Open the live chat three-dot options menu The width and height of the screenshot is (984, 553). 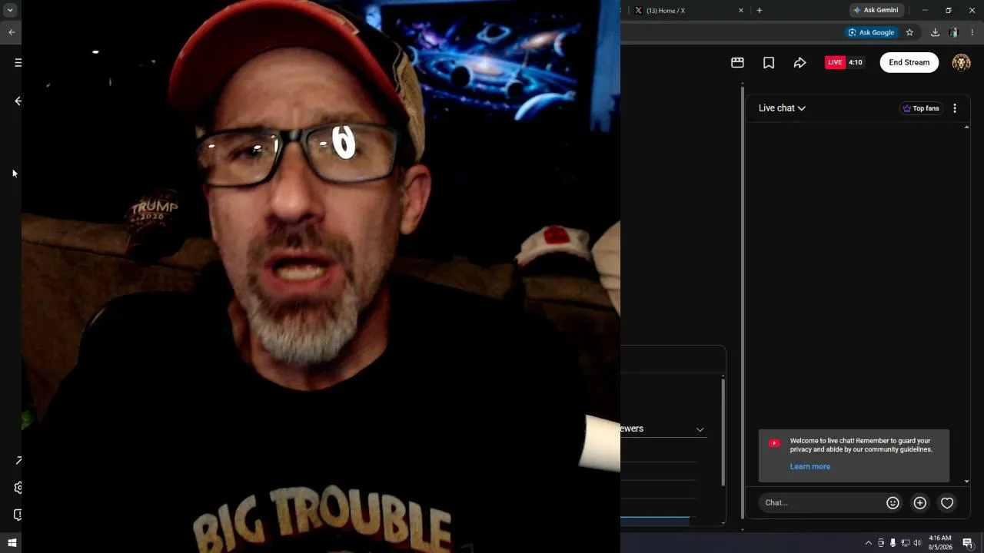pos(955,108)
